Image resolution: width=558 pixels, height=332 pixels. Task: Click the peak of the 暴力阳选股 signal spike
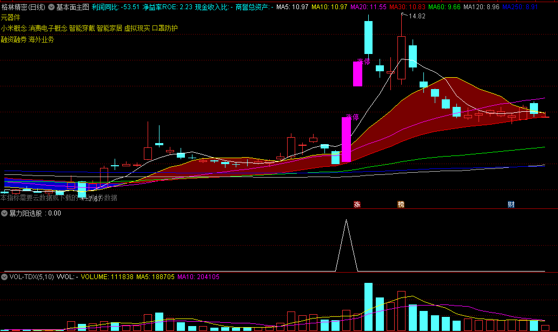[x=346, y=220]
